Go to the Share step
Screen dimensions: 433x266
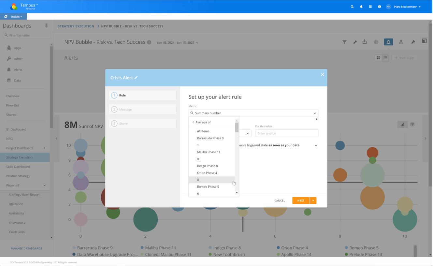tap(143, 123)
